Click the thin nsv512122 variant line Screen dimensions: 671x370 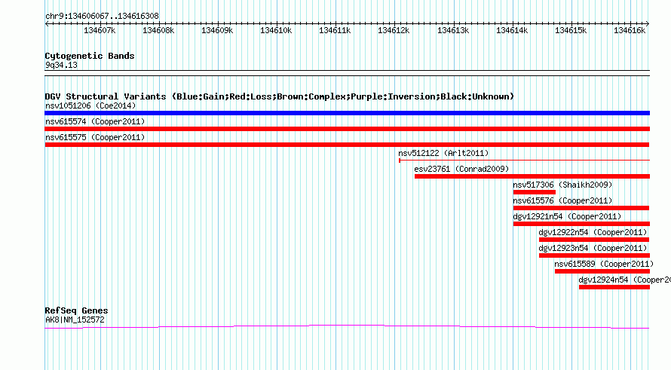(x=524, y=161)
